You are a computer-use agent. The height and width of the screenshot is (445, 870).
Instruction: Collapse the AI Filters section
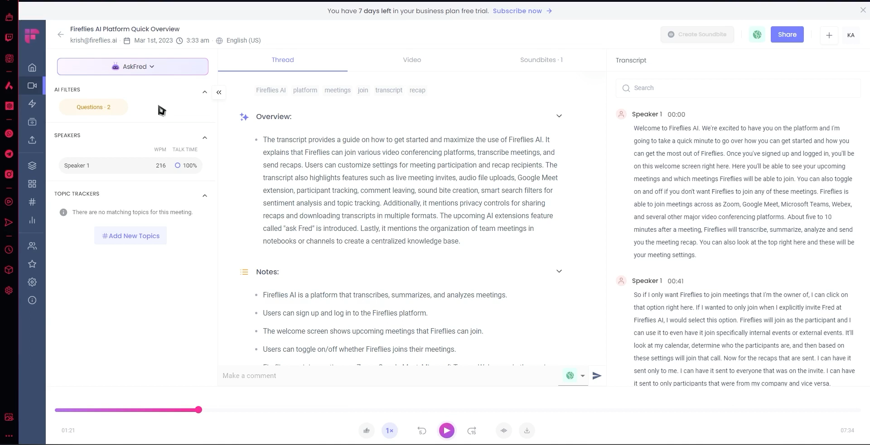pos(205,92)
